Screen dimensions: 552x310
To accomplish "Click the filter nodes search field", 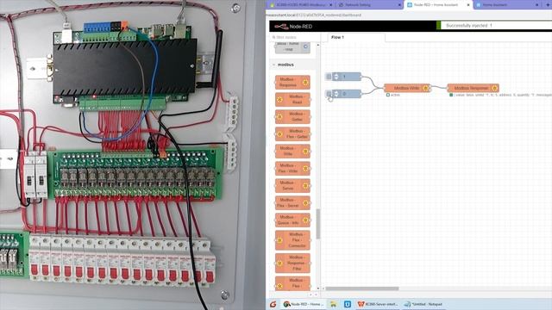I will pos(295,37).
